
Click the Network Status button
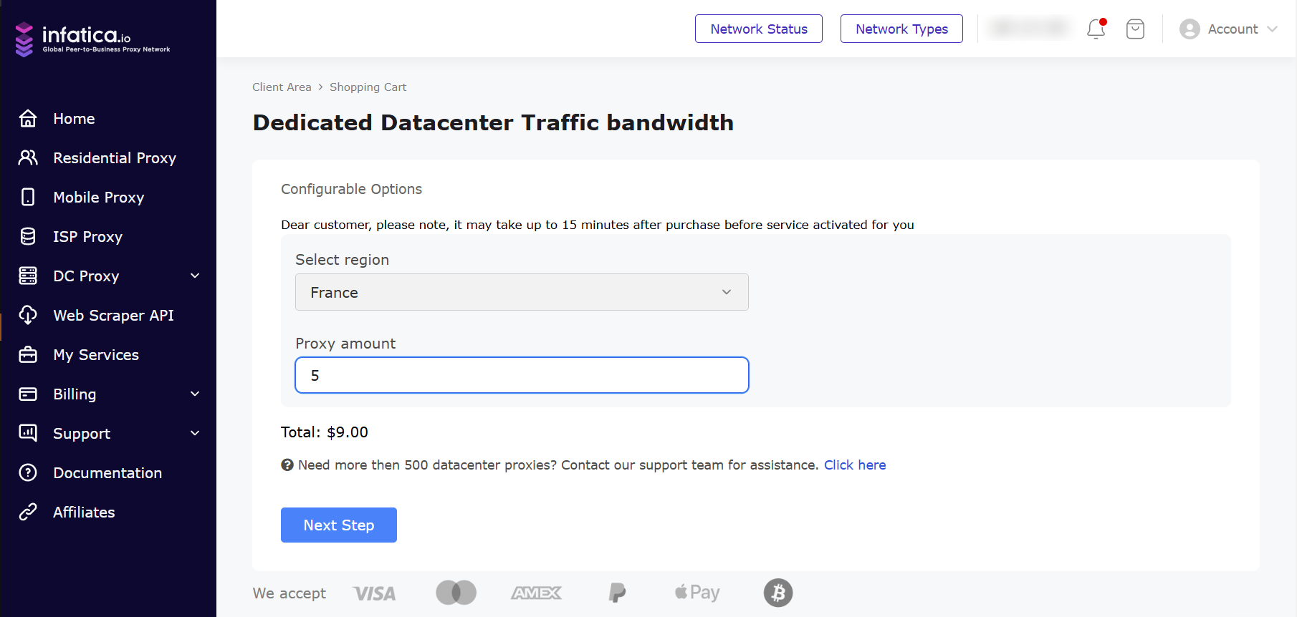tap(759, 29)
